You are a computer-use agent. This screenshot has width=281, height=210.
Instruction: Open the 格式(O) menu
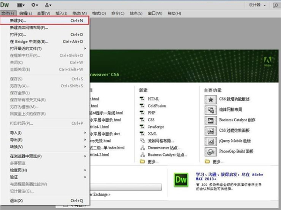[x=99, y=13]
